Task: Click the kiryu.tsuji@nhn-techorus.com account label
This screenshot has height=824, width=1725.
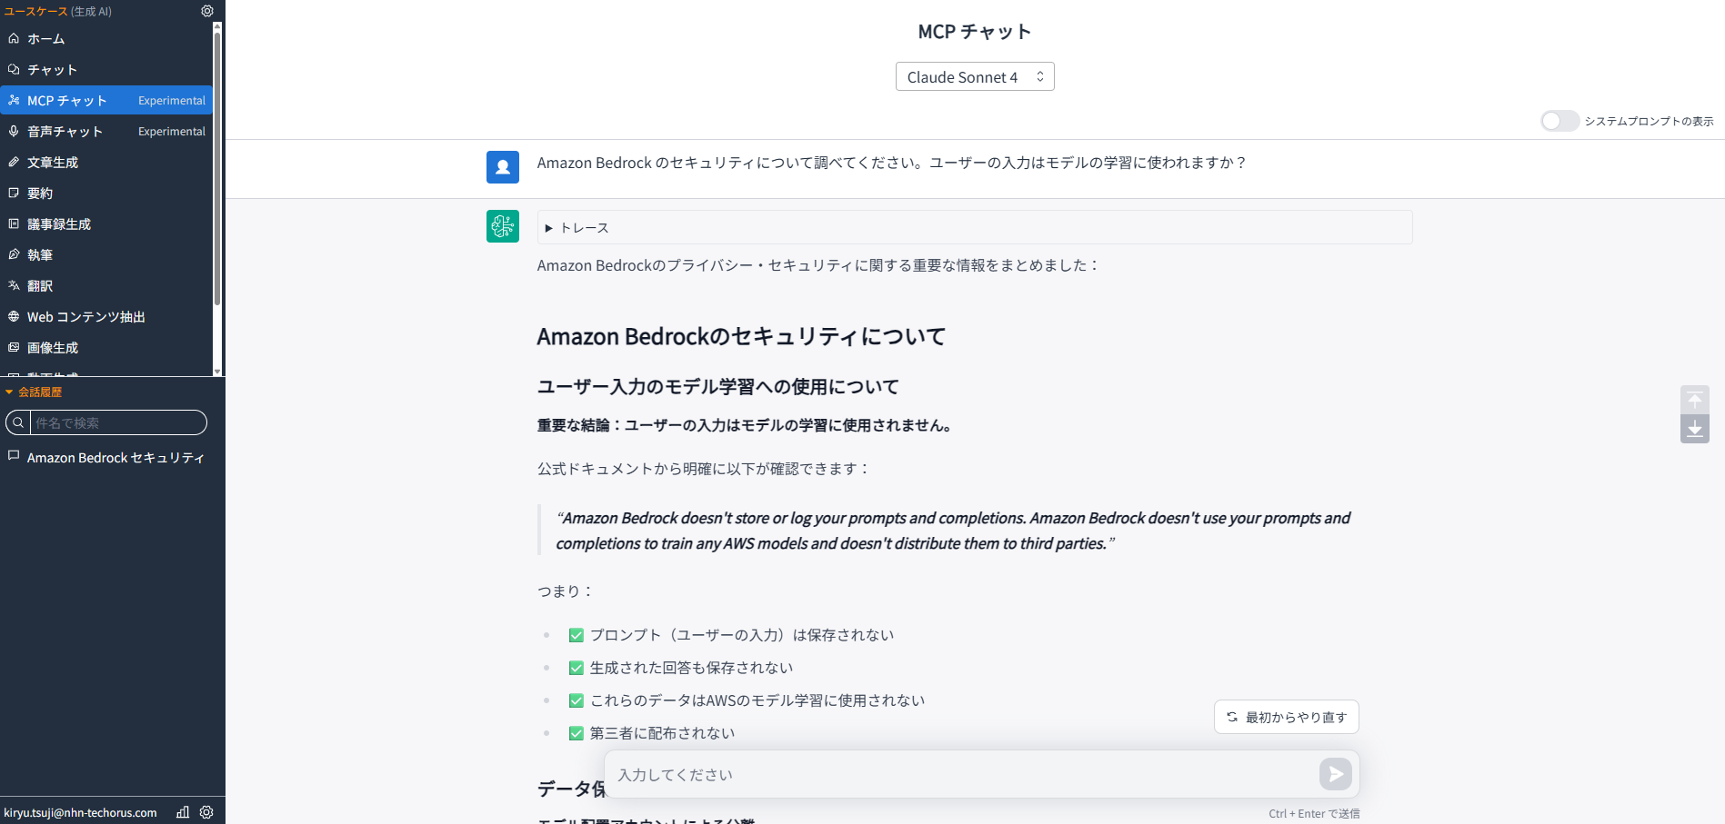Action: tap(80, 812)
